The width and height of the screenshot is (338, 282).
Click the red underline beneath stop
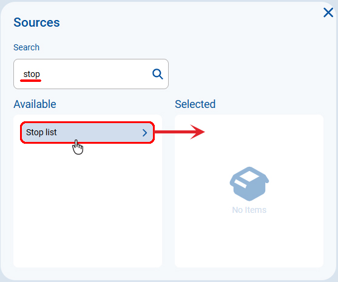point(30,81)
